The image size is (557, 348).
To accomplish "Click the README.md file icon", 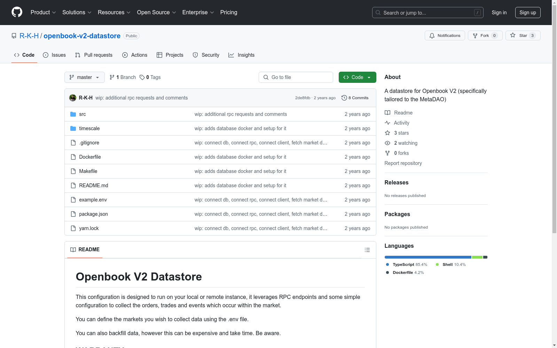I will click(73, 185).
